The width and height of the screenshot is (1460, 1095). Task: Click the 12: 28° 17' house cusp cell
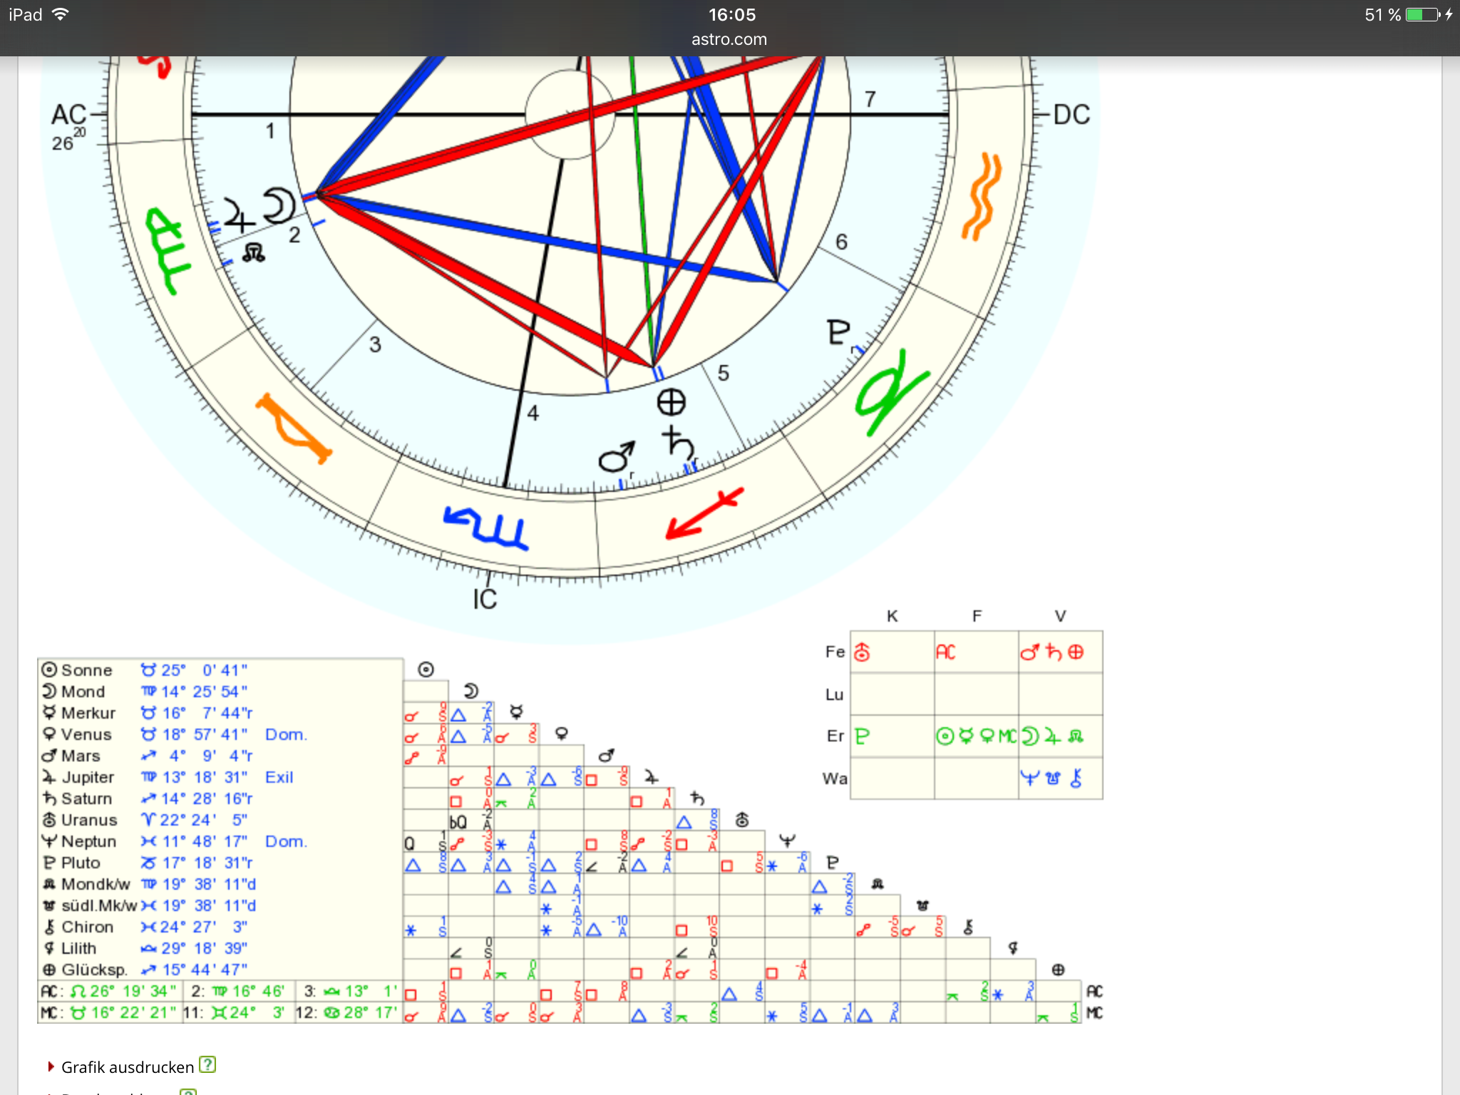pos(348,1012)
